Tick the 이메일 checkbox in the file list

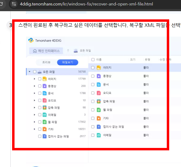tap(93, 135)
